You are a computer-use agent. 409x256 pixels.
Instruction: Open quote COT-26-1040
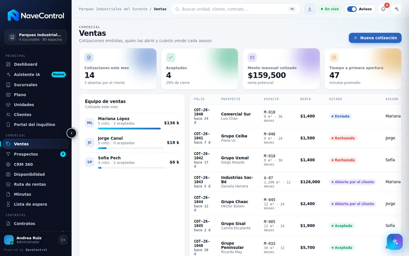(202, 112)
